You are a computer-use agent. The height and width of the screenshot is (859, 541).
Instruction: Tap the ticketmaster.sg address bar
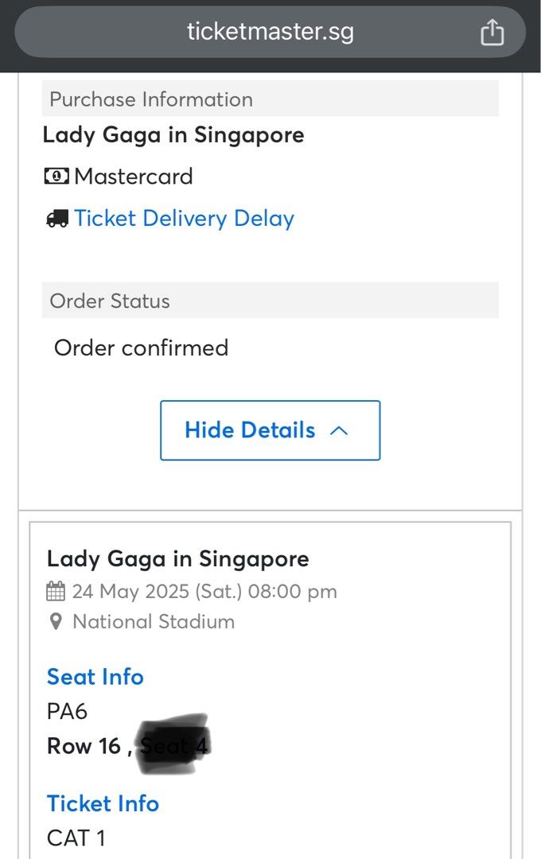tap(270, 32)
